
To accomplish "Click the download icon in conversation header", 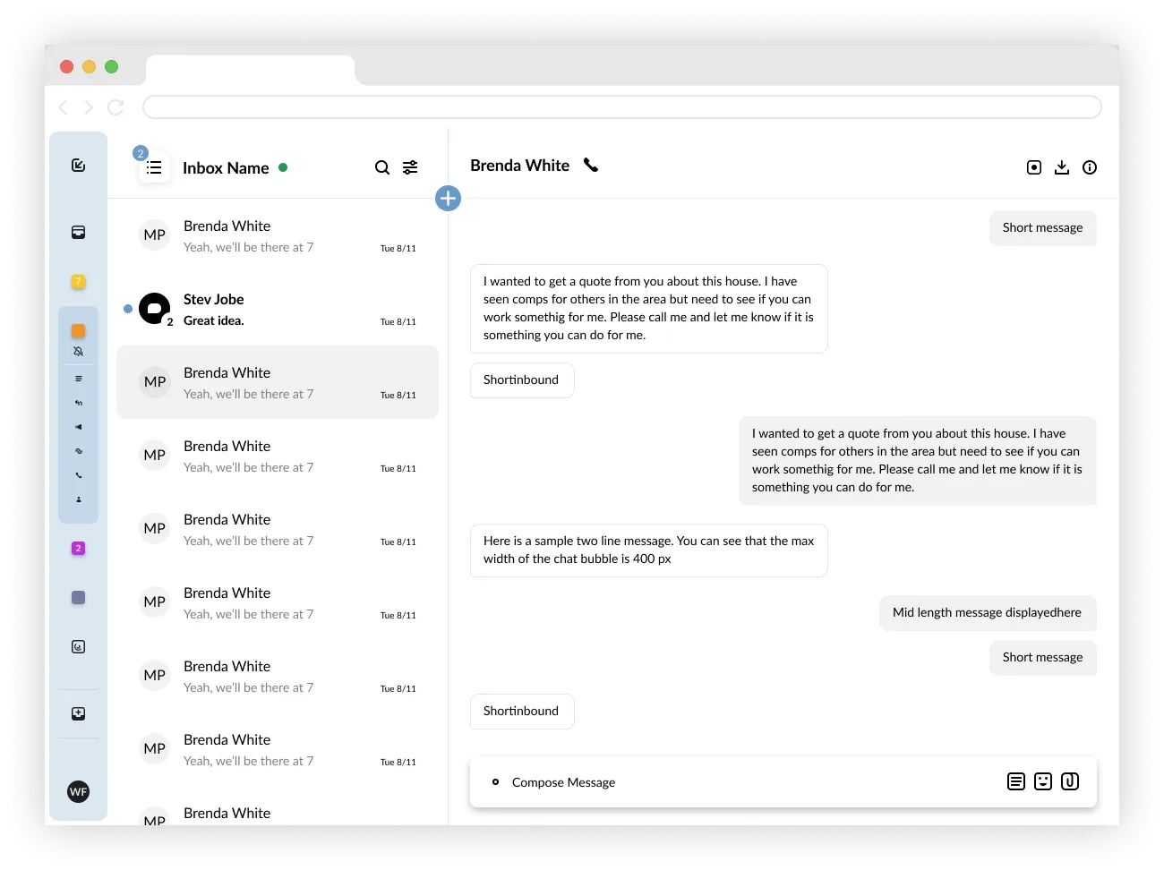I will click(1062, 167).
